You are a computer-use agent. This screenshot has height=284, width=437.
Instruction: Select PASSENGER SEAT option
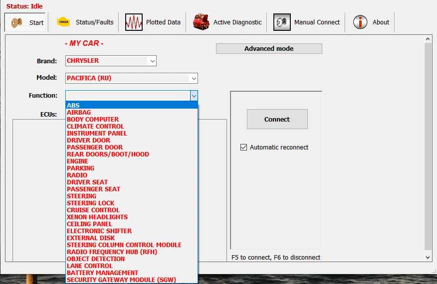coord(132,189)
